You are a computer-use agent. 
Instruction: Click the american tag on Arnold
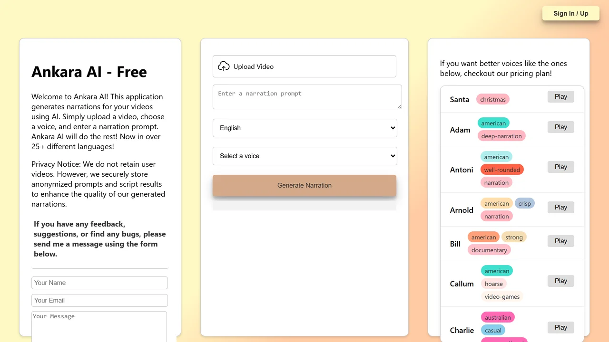[497, 203]
